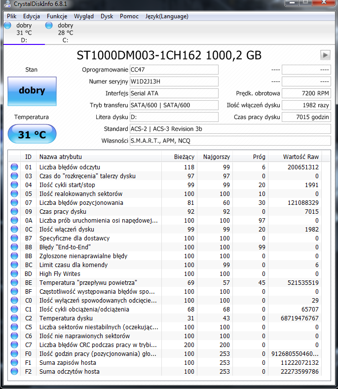
Task: Open the Wygląd menu
Action: click(84, 16)
